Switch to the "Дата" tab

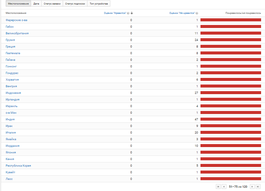(x=36, y=4)
